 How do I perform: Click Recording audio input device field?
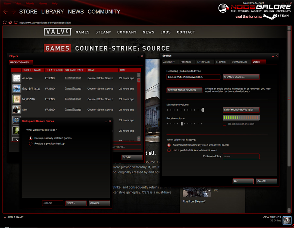pos(193,77)
